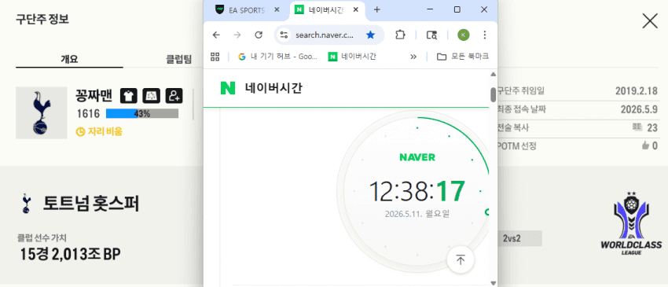The width and height of the screenshot is (668, 287).
Task: Open the 네이버시간 bookmark
Action: (x=352, y=57)
